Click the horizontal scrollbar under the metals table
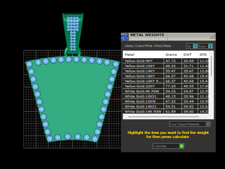This screenshot has width=225, height=169. pyautogui.click(x=164, y=116)
